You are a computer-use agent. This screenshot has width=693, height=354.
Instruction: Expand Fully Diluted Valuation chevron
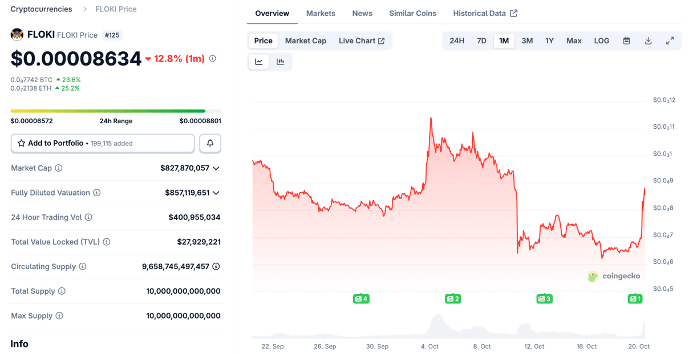coord(216,193)
